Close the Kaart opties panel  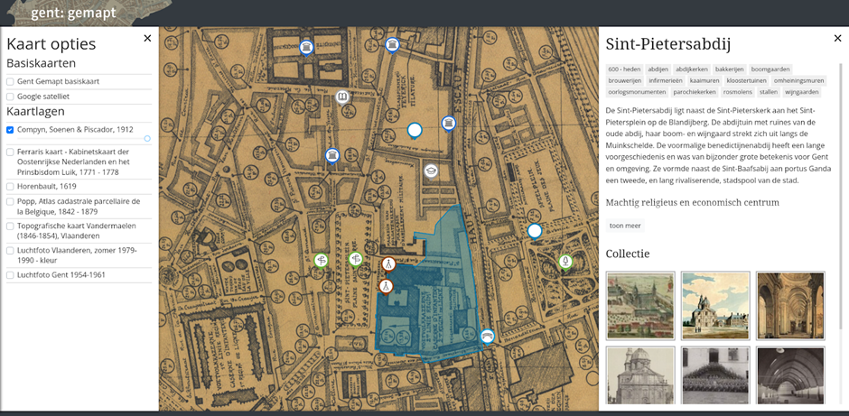click(x=147, y=39)
